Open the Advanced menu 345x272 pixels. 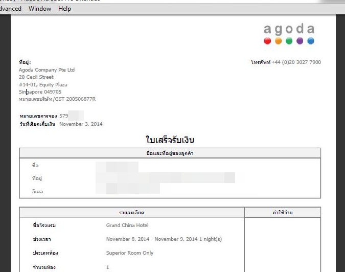11,9
